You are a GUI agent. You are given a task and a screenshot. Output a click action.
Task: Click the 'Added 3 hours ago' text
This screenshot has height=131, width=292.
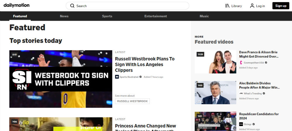tap(249, 98)
